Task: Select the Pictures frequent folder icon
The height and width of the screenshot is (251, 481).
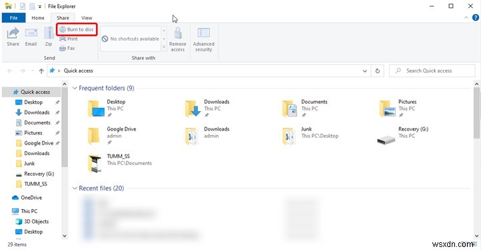Action: click(387, 109)
